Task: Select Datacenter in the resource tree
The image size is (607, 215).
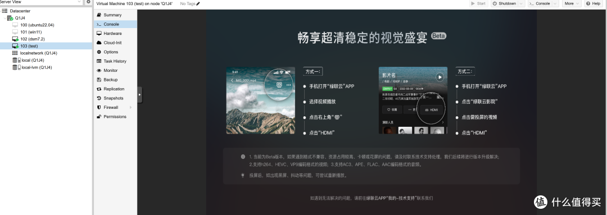Action: coord(20,11)
